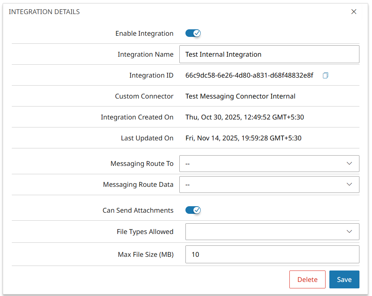
Task: Toggle the Can Send Attachments switch
Action: point(193,210)
